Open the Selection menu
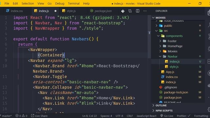Screen dimensions: 210x118 tap(28, 4)
